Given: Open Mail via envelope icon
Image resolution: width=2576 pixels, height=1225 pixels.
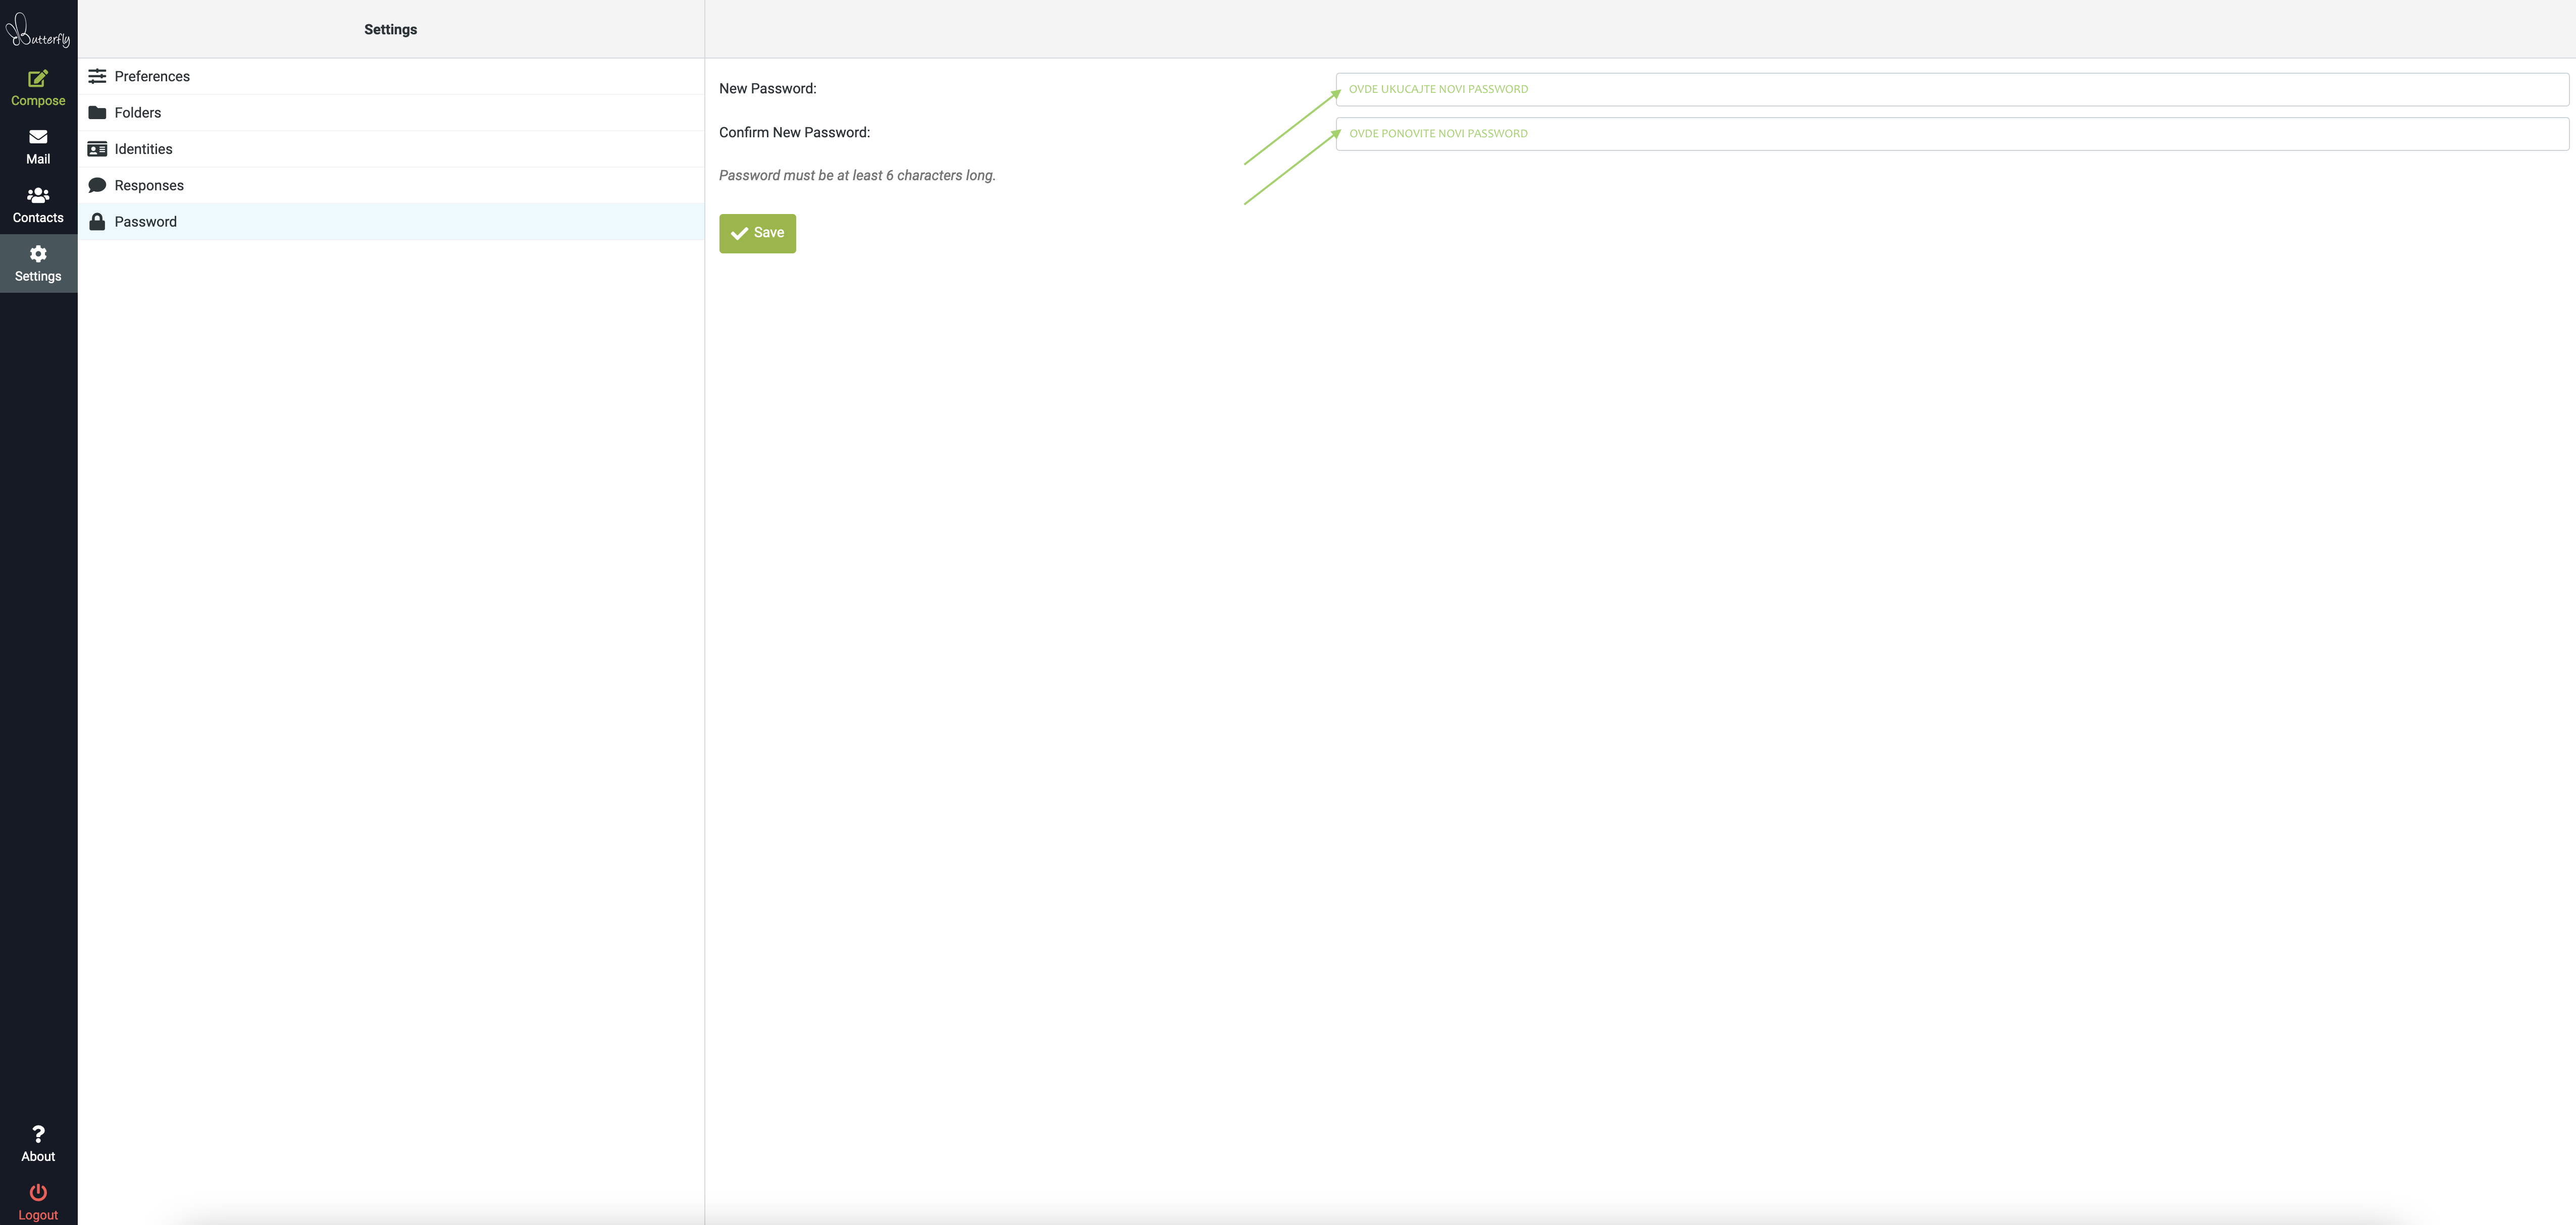Looking at the screenshot, I should pyautogui.click(x=38, y=137).
